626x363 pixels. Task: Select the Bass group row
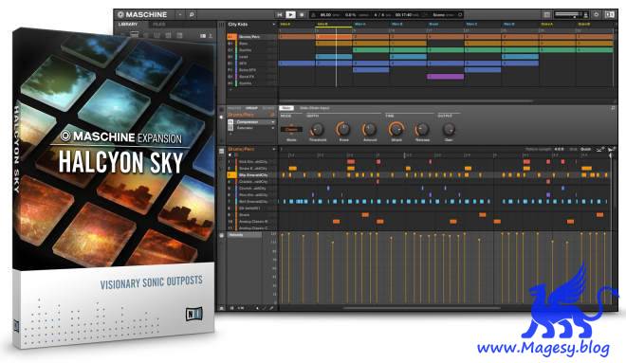pyautogui.click(x=252, y=44)
